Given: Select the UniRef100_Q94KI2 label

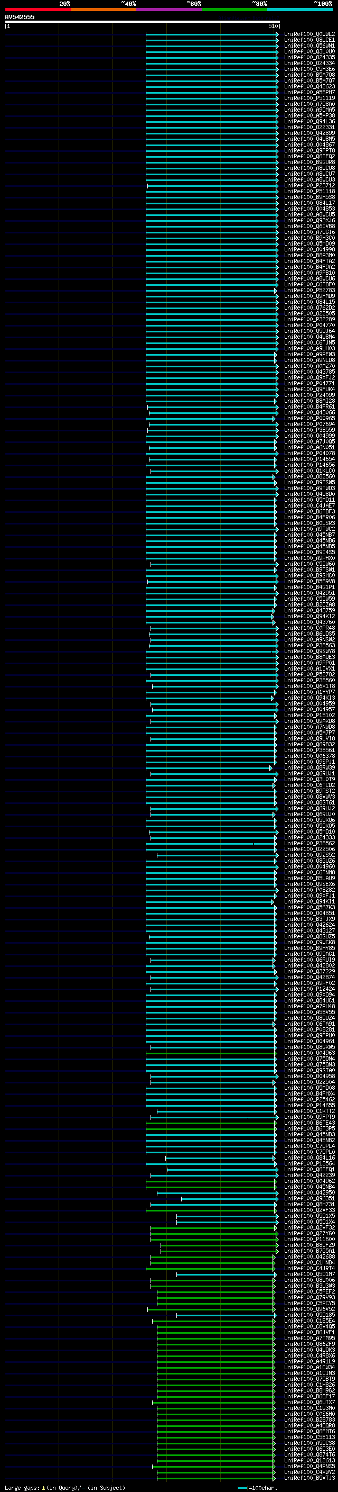Looking at the screenshot, I should [x=309, y=616].
